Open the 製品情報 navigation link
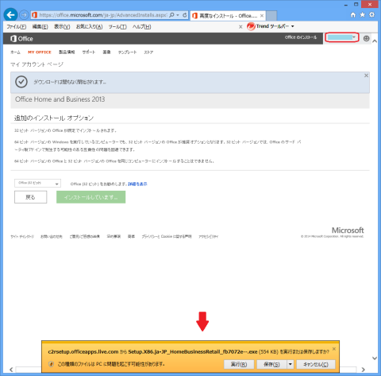 (x=67, y=52)
